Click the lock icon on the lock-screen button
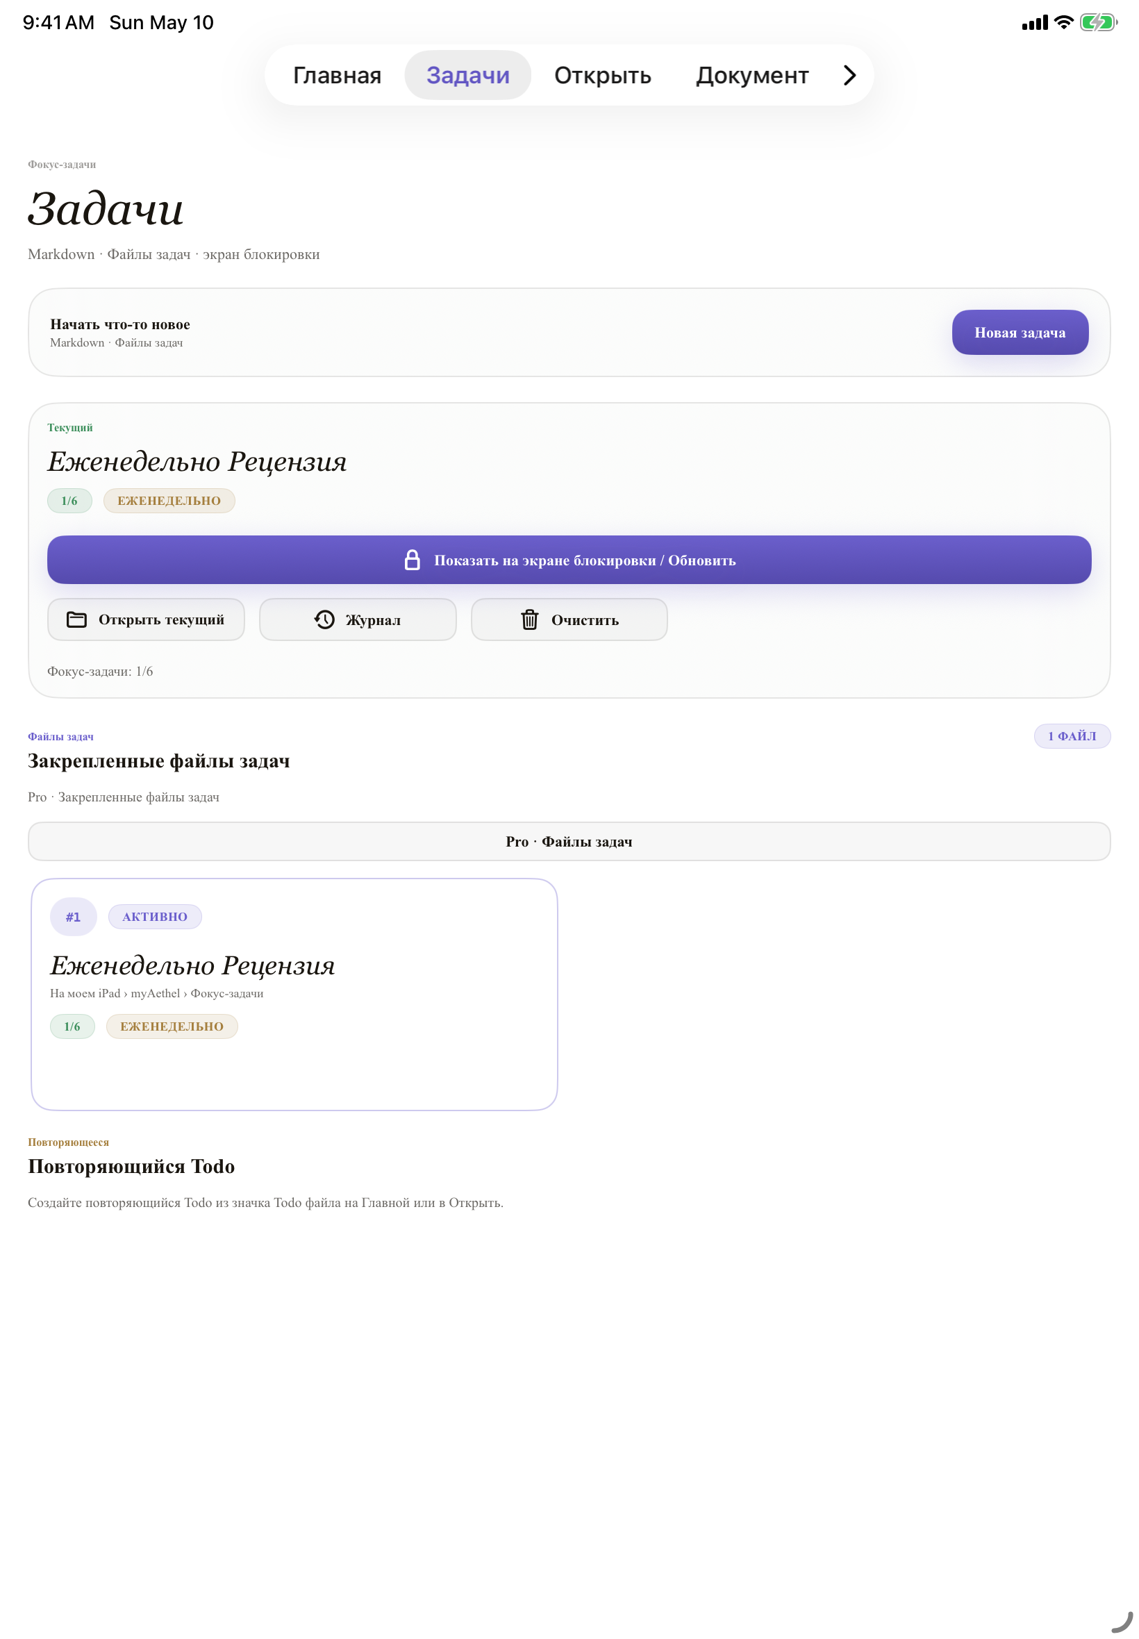 (412, 560)
